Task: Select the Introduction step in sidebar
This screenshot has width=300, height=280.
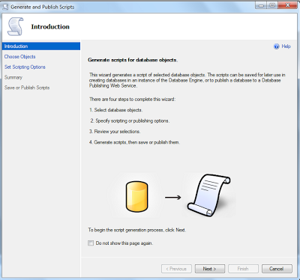Action: click(x=41, y=46)
